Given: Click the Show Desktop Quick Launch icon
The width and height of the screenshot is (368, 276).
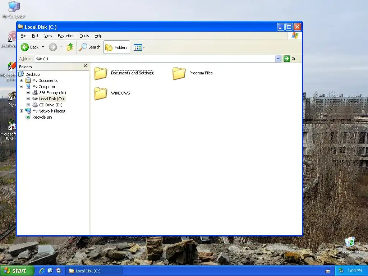Looking at the screenshot, I should coord(50,271).
